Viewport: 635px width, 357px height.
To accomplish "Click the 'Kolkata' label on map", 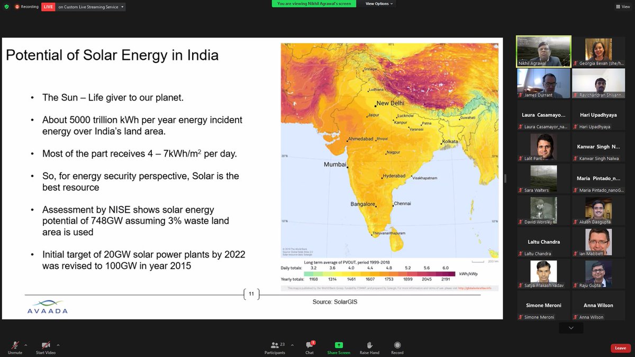I will click(450, 142).
